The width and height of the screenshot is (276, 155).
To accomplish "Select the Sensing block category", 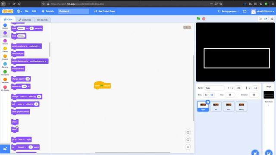I will point(5,65).
